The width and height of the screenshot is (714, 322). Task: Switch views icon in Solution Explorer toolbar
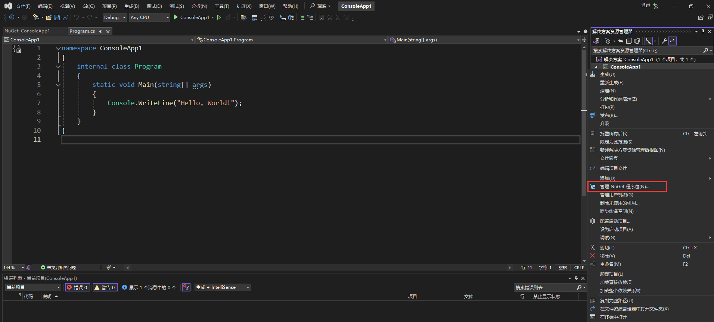pyautogui.click(x=596, y=41)
